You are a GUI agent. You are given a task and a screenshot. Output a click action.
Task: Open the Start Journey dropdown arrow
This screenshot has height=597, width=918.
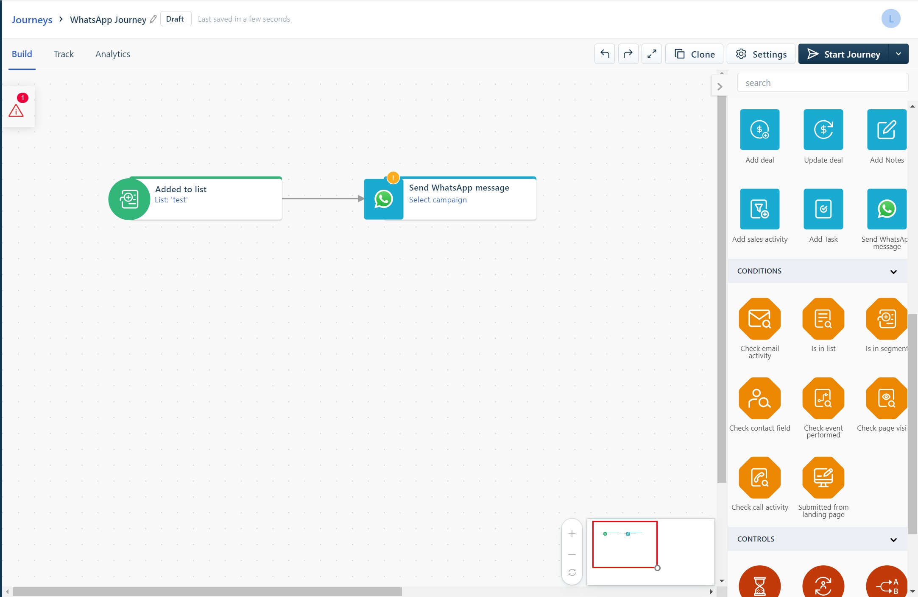point(898,54)
